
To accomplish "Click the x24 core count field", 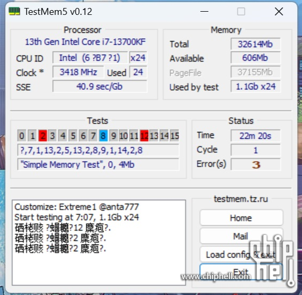I will tap(138, 57).
